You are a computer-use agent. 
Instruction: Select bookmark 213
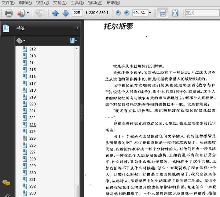(x=33, y=56)
